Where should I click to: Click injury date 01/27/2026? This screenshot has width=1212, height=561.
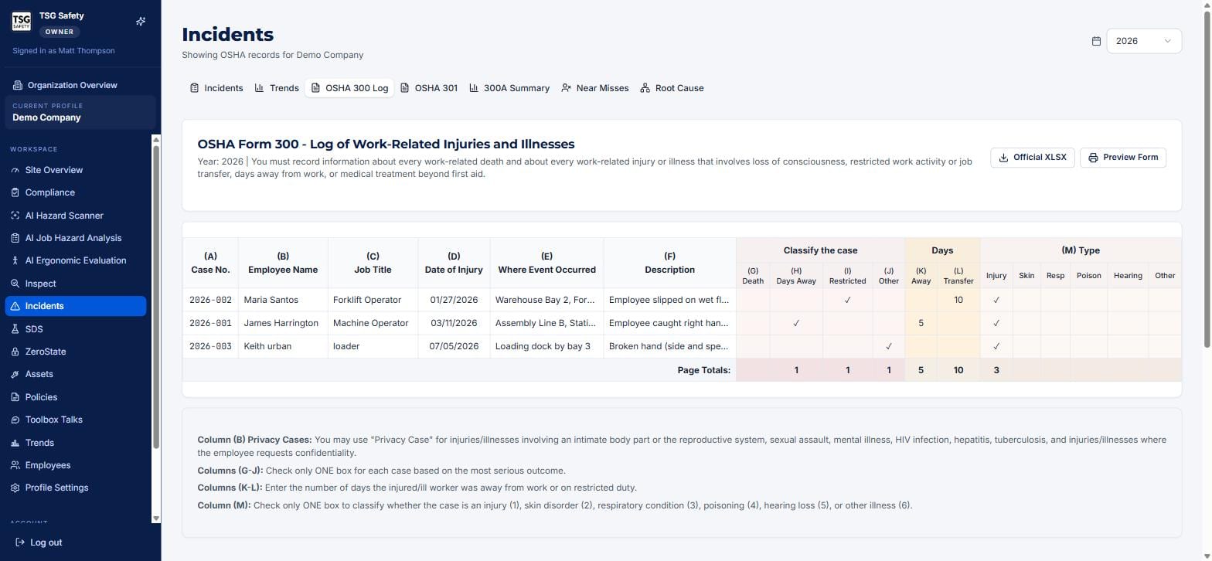click(454, 300)
